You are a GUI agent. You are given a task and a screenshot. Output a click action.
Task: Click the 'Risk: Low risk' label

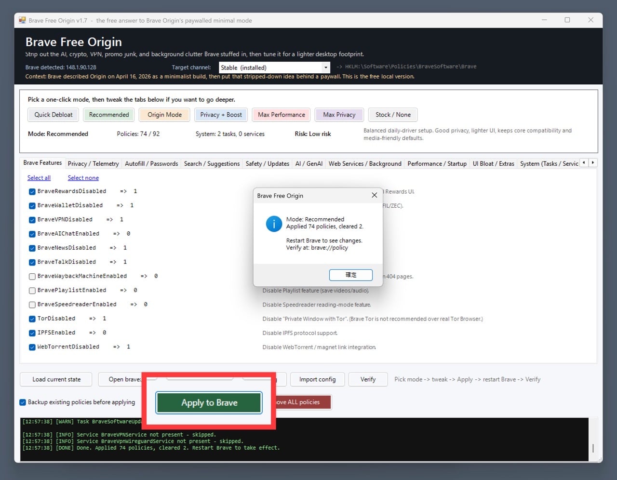click(313, 134)
